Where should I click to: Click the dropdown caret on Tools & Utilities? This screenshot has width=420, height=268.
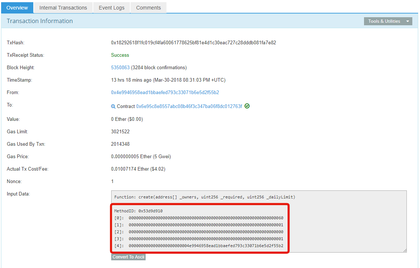pyautogui.click(x=408, y=21)
